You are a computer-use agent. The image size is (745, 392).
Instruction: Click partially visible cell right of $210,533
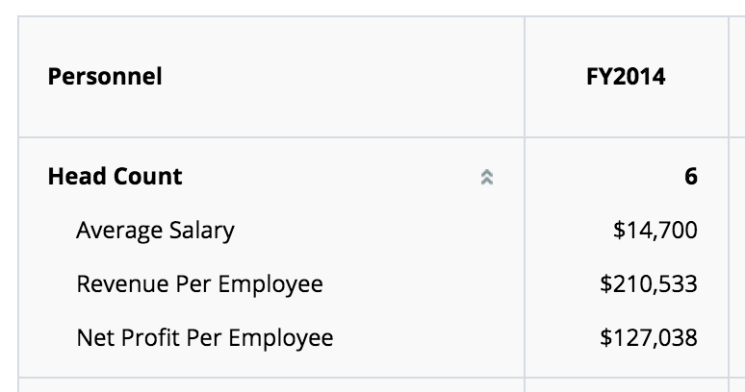(x=737, y=284)
